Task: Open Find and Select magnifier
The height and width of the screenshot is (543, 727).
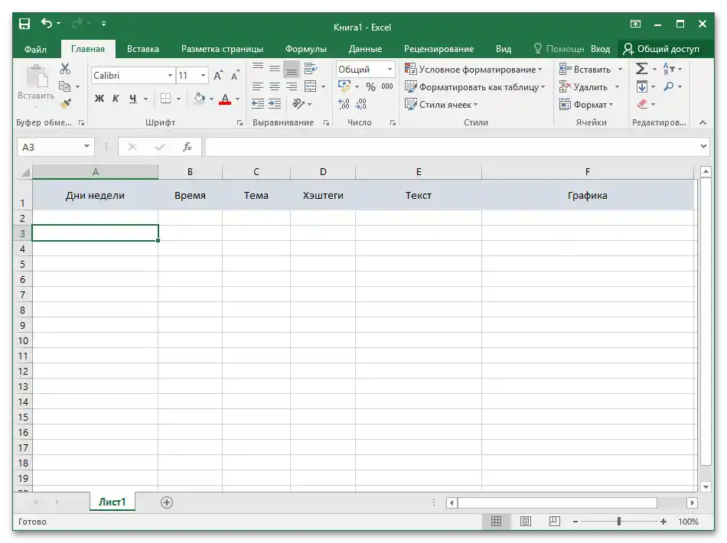Action: (x=669, y=86)
